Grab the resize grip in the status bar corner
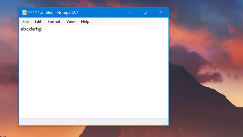This screenshot has width=243, height=137. coord(166,123)
